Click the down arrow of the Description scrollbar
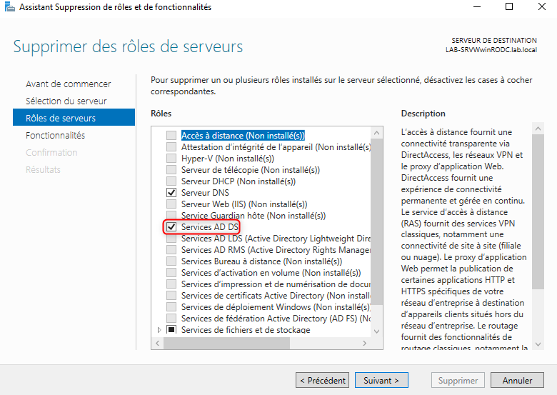Image resolution: width=557 pixels, height=395 pixels. [538, 344]
